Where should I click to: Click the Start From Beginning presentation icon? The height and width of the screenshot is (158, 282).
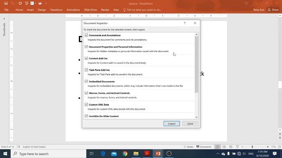(26, 3)
